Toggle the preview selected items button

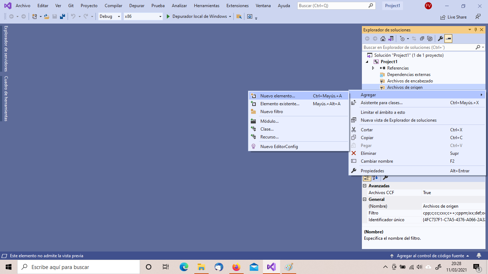448,39
